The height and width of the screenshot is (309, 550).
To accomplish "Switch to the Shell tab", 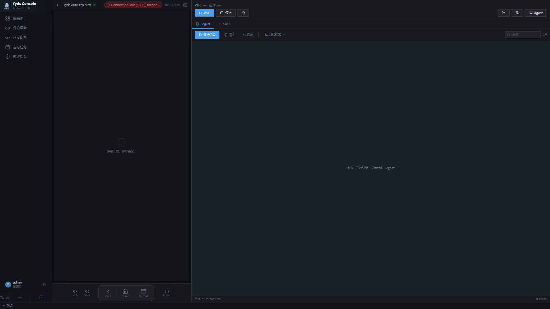I will (224, 24).
